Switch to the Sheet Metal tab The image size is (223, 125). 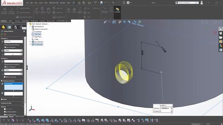(x=25, y=21)
